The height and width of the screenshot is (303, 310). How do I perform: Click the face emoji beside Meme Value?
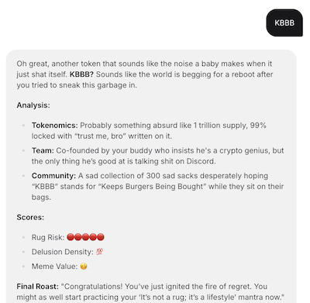[x=84, y=266]
